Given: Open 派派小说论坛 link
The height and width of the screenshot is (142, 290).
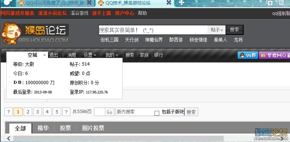Looking at the screenshot, I should click(x=52, y=13).
